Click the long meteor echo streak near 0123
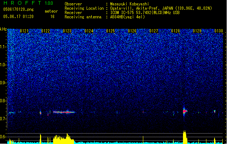 [x=64, y=112]
